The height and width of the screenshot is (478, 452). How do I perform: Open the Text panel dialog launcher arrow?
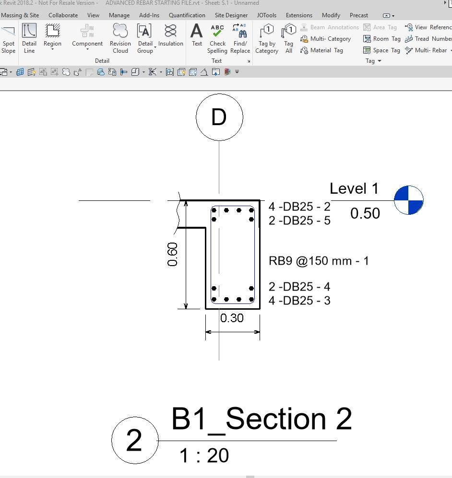(x=249, y=61)
